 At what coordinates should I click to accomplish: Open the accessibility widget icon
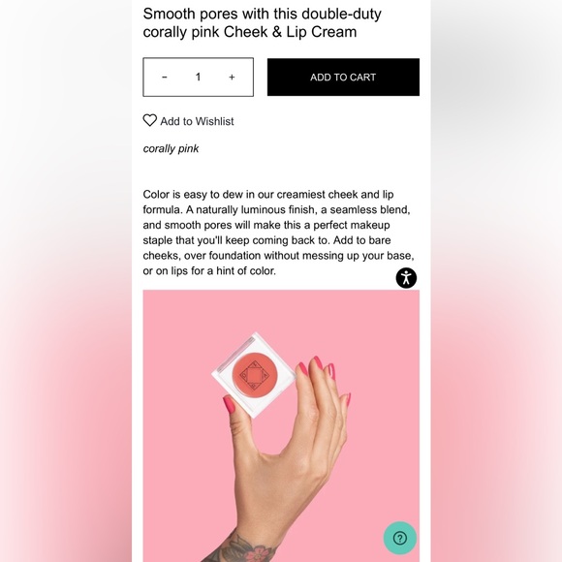click(x=406, y=278)
